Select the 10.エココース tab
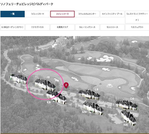This screenshot has height=134, width=149. (x=112, y=27)
